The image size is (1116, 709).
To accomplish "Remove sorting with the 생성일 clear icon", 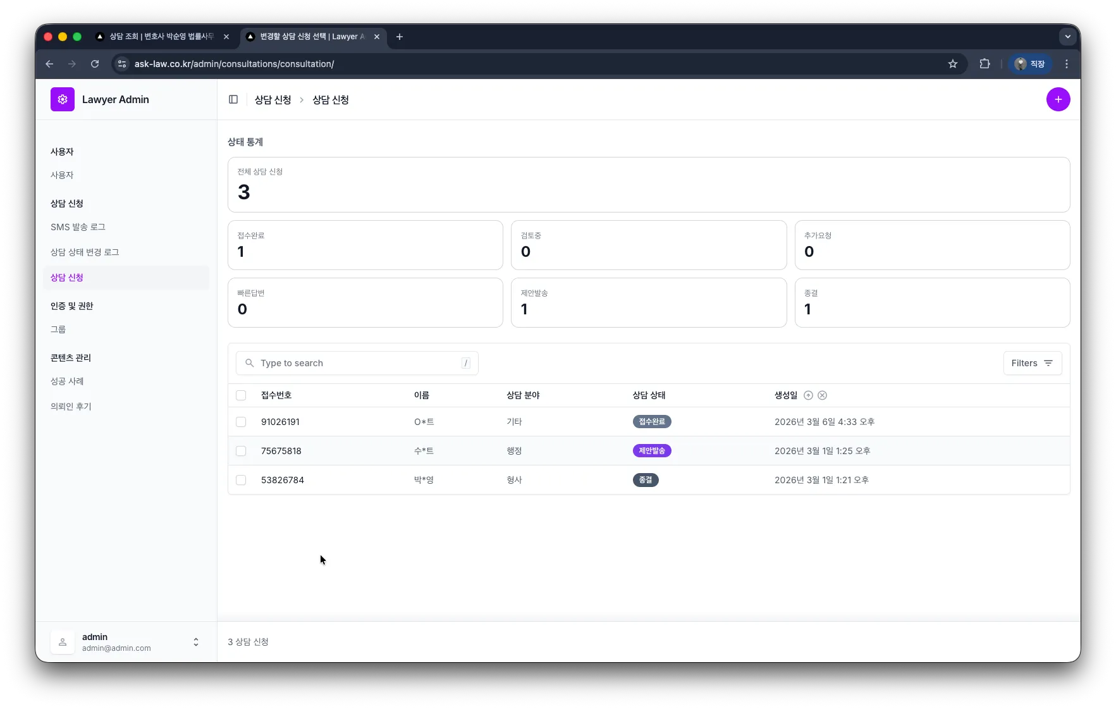I will coord(822,395).
